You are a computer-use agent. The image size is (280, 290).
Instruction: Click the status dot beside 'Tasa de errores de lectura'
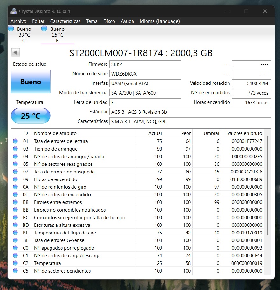(15, 141)
